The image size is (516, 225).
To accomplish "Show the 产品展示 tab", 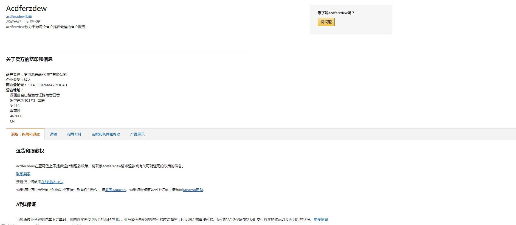I will [x=137, y=134].
